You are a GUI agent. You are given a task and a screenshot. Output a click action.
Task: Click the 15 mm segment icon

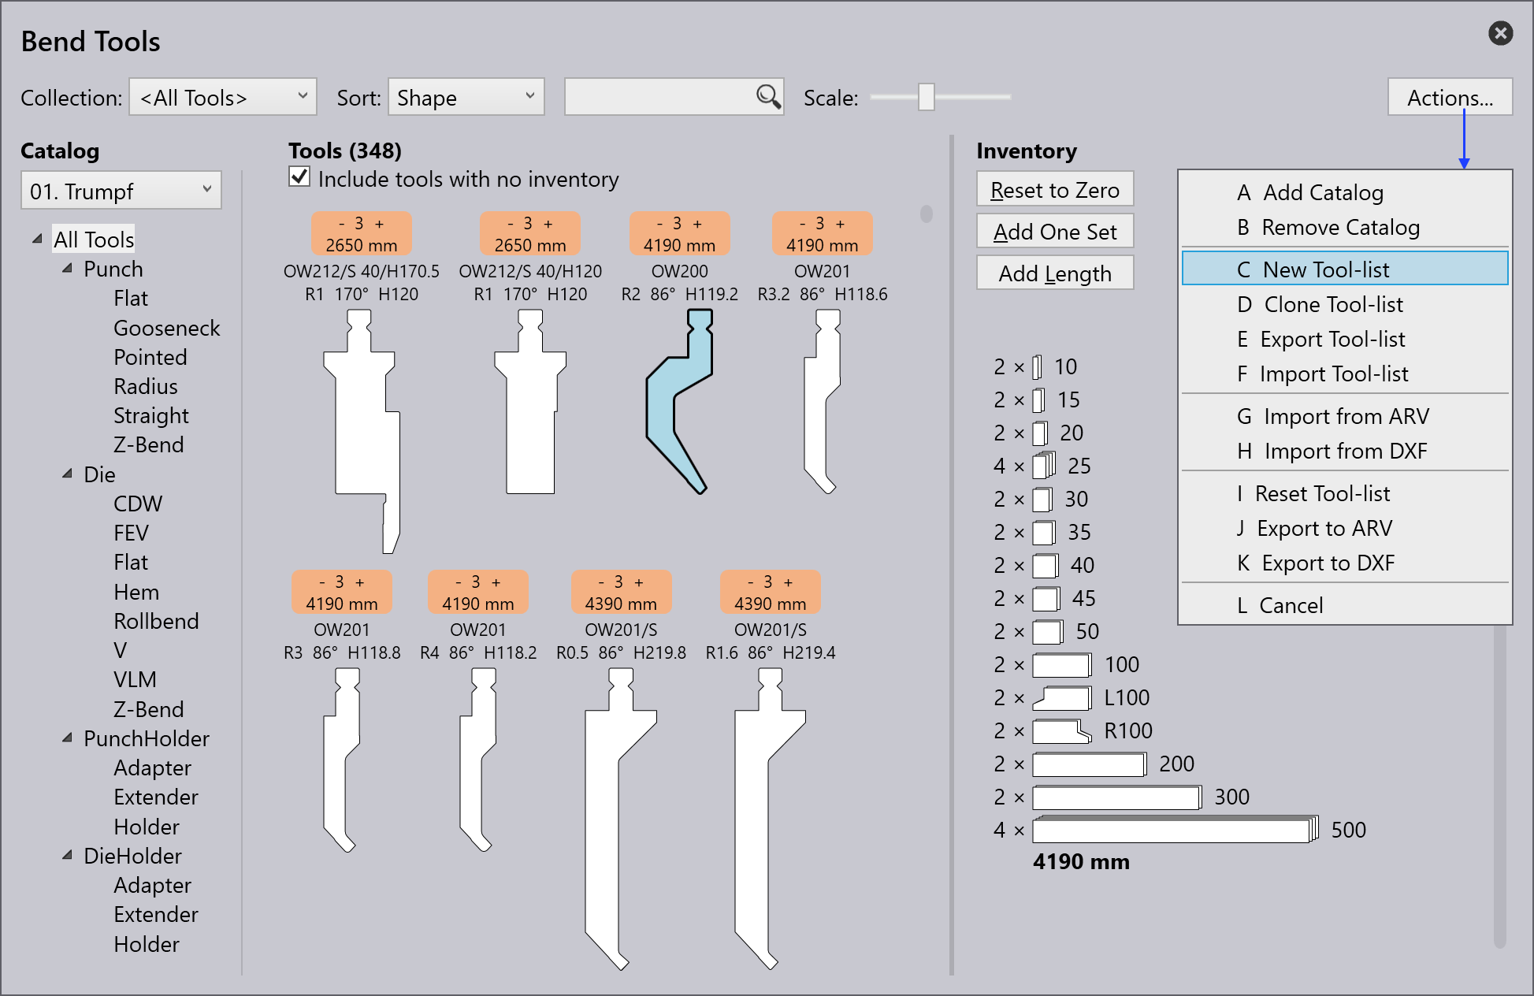[1038, 400]
